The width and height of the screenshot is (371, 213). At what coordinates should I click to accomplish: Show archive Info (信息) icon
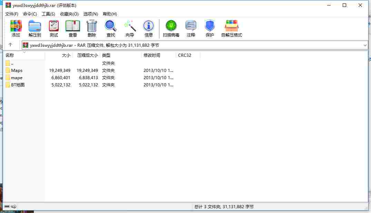pyautogui.click(x=149, y=26)
